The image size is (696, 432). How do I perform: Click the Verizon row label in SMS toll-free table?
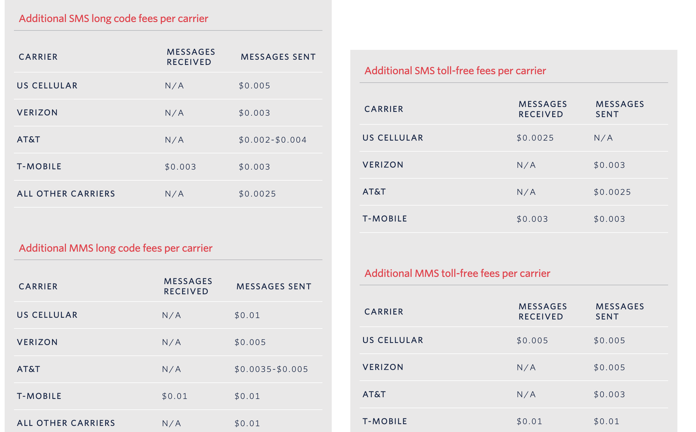click(x=383, y=165)
